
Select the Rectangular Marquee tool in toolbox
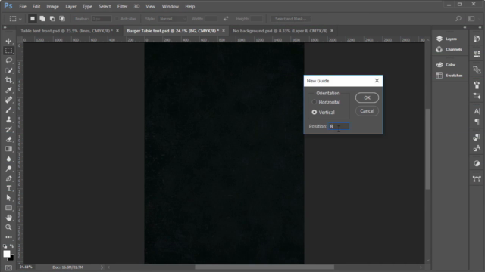click(8, 51)
